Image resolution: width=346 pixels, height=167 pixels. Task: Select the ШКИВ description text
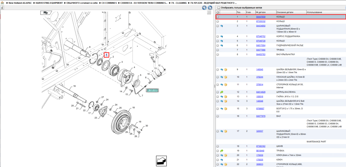coord(279,146)
